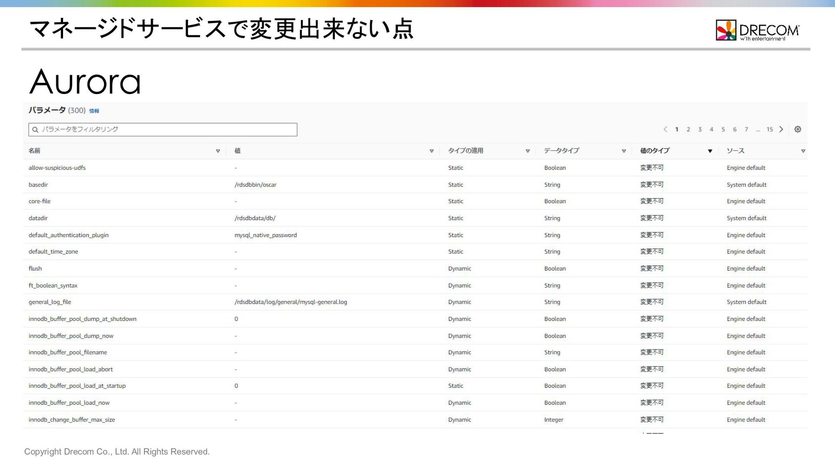This screenshot has width=835, height=470.
Task: Select page 5 in pagination
Action: point(723,129)
